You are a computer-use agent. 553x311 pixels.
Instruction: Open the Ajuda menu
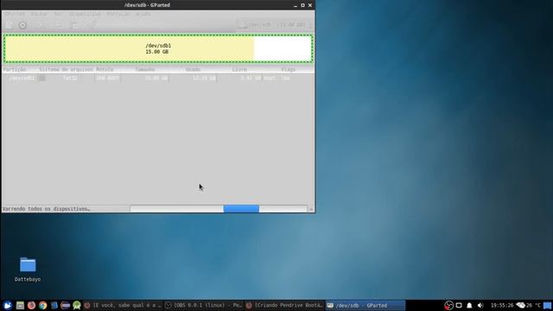[x=143, y=14]
